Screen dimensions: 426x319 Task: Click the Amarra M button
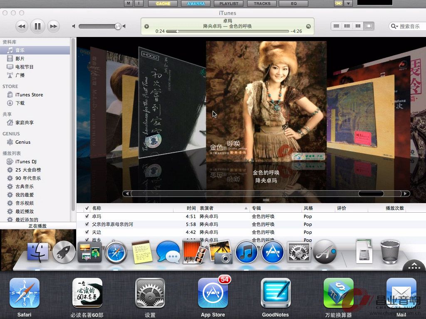(129, 3)
